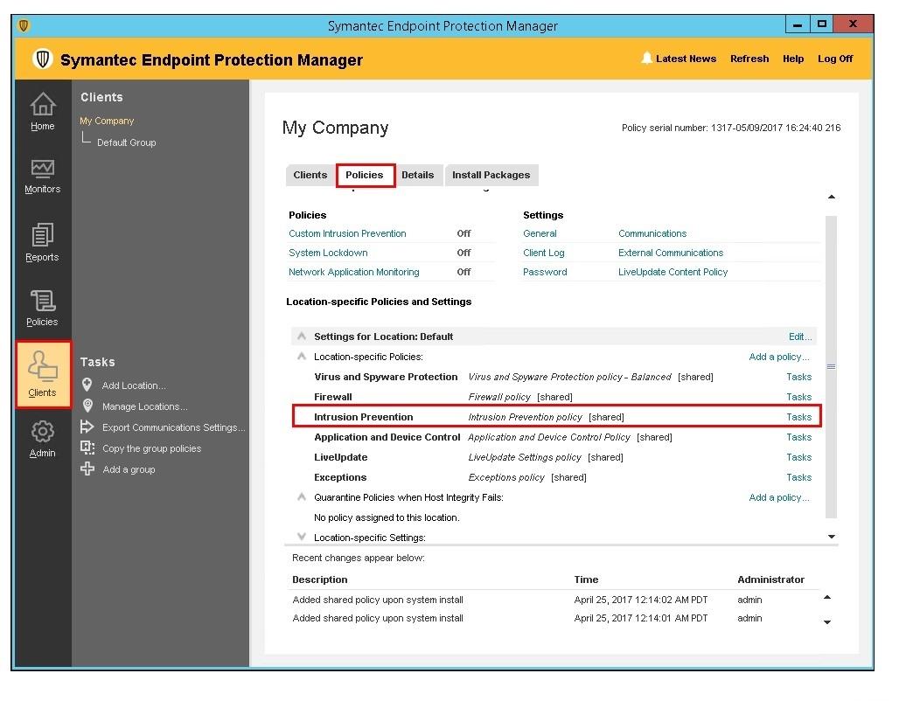Click Refresh in the header
Viewport: 913px width, 701px height.
coord(749,59)
